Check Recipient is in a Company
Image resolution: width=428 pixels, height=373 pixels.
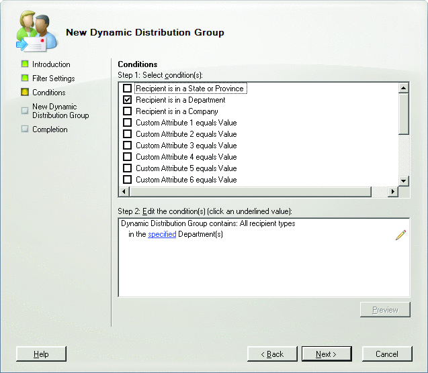[127, 111]
